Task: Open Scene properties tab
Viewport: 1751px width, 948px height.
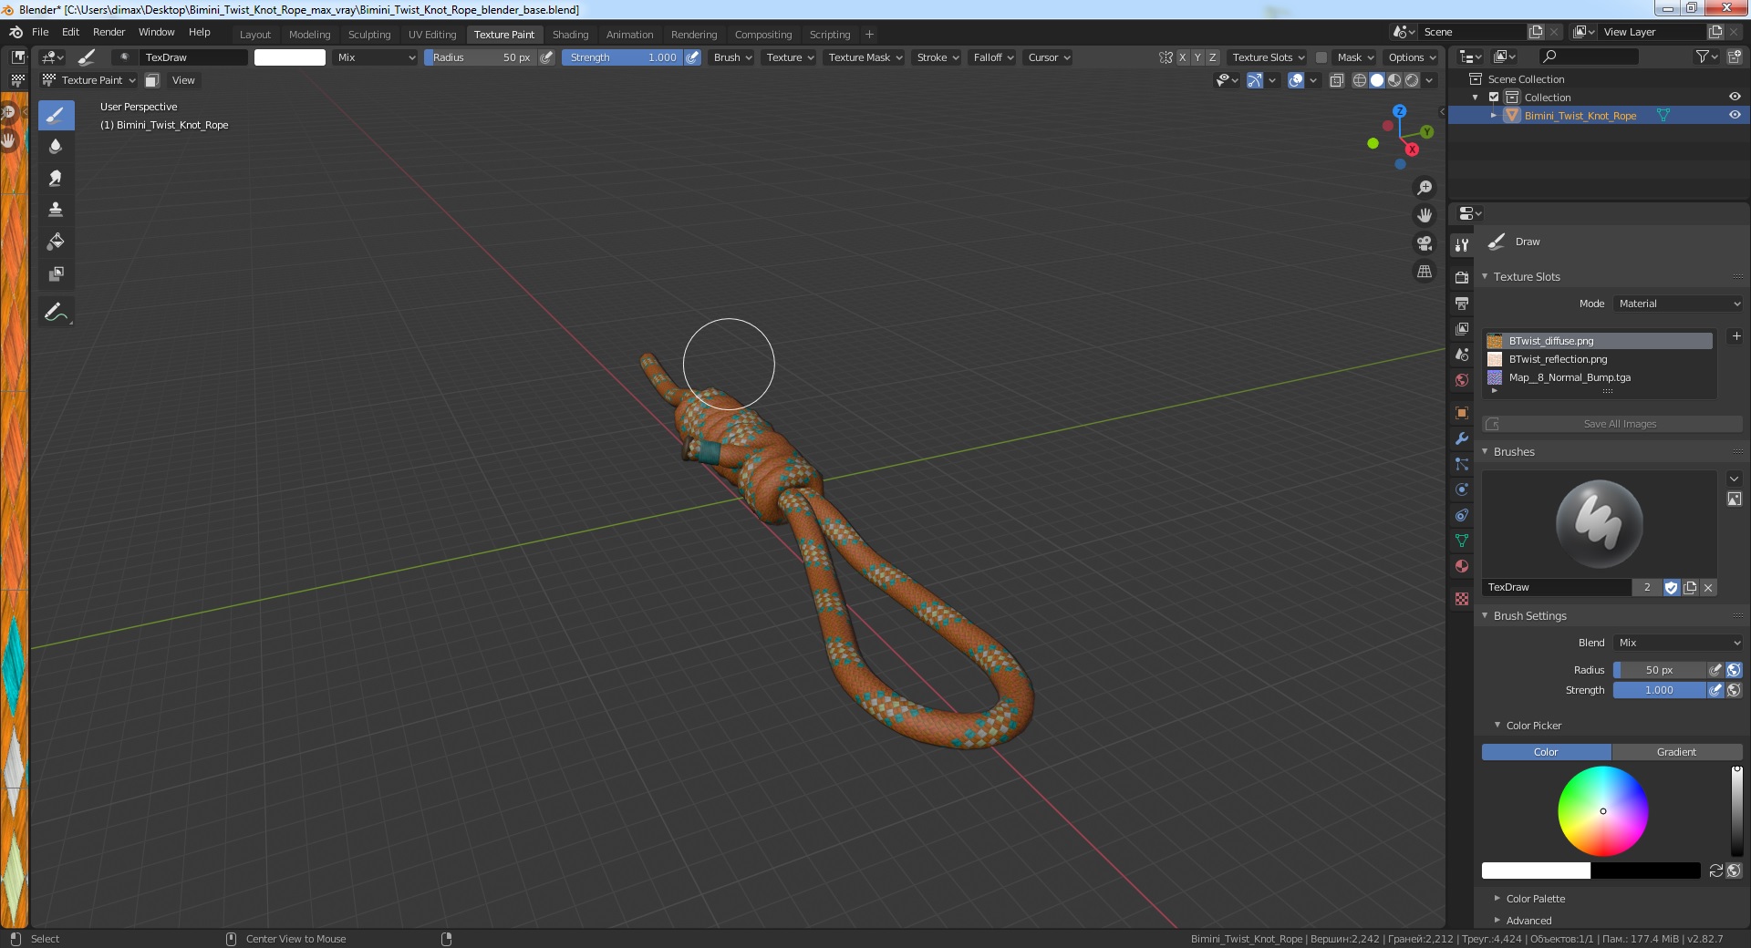Action: click(x=1462, y=354)
